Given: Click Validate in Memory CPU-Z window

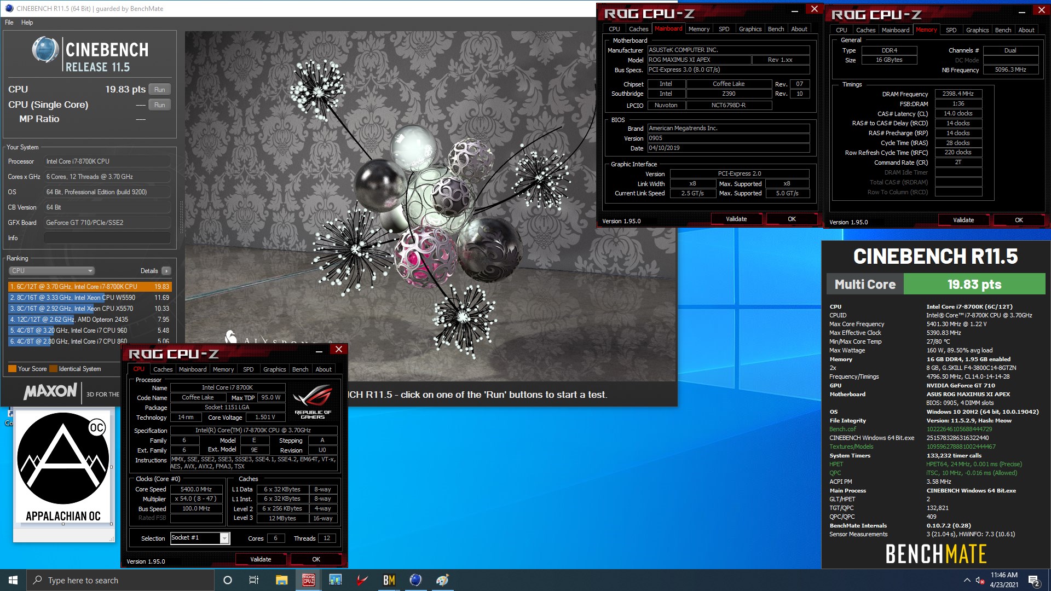Looking at the screenshot, I should [x=963, y=220].
